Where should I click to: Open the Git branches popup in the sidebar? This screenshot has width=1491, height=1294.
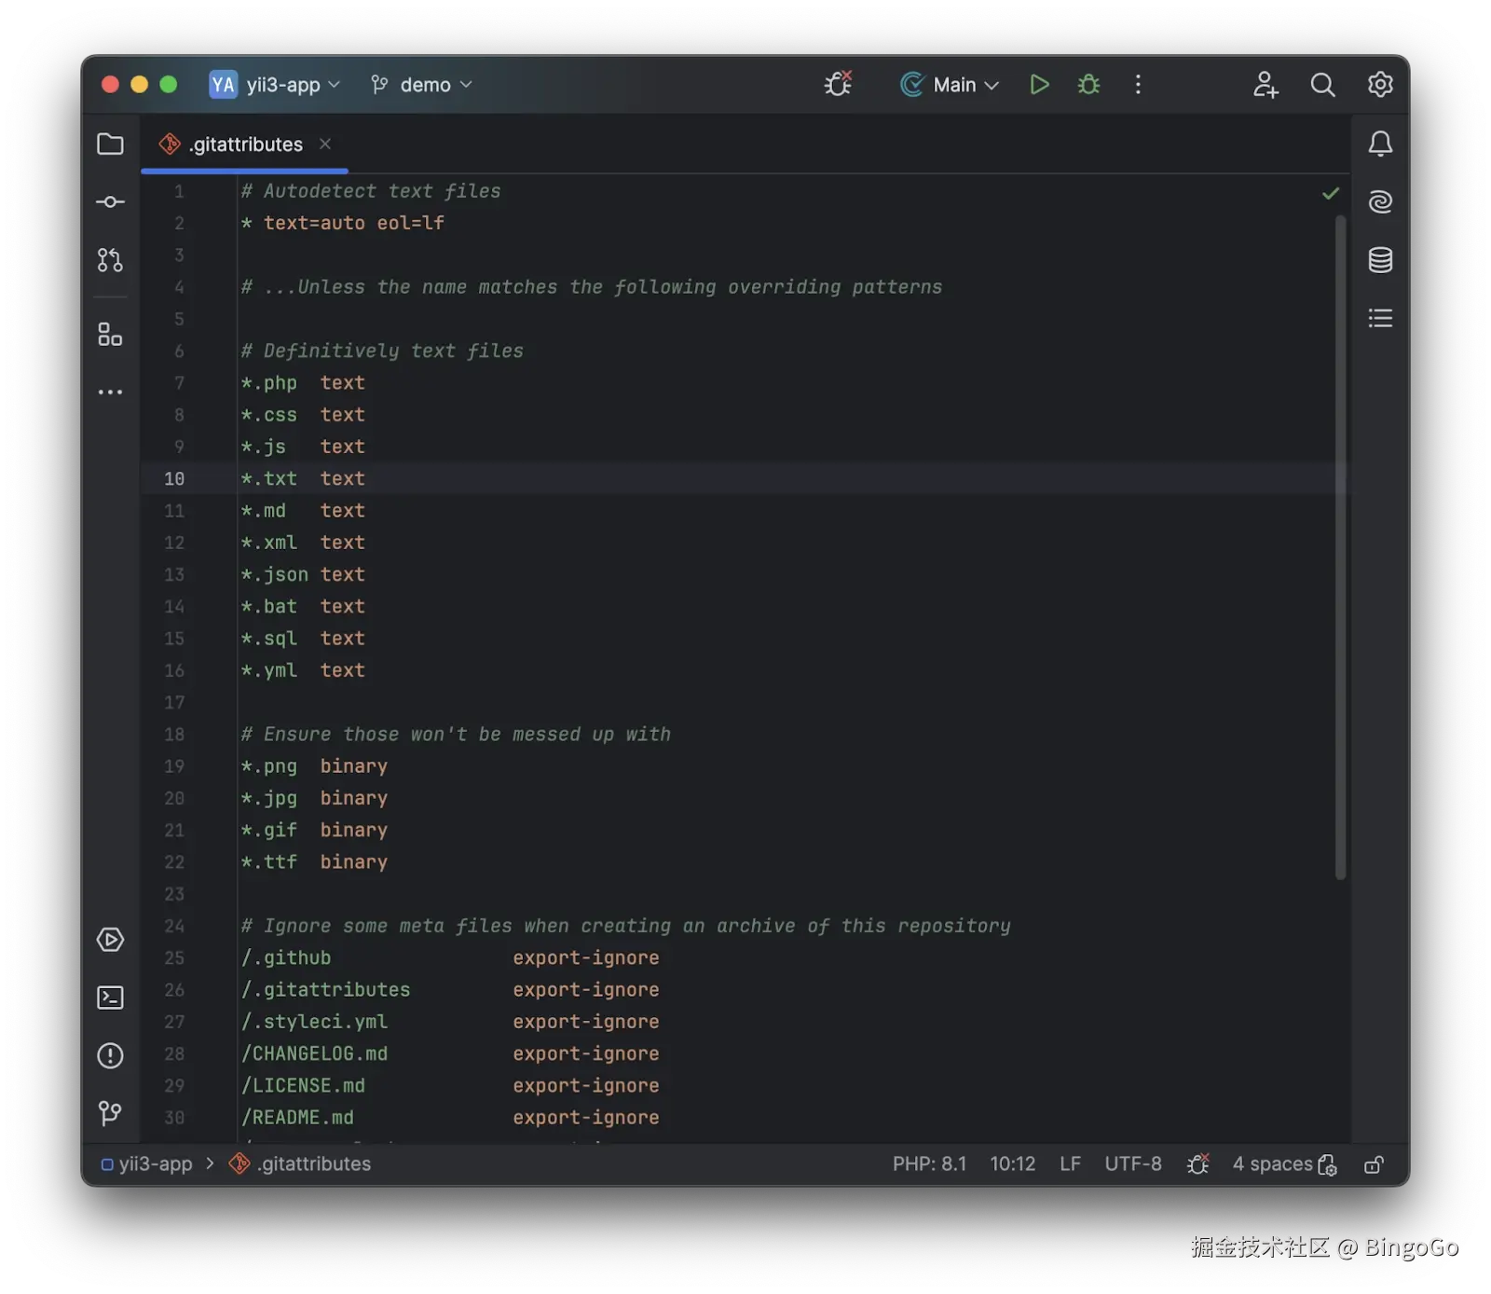point(110,1114)
